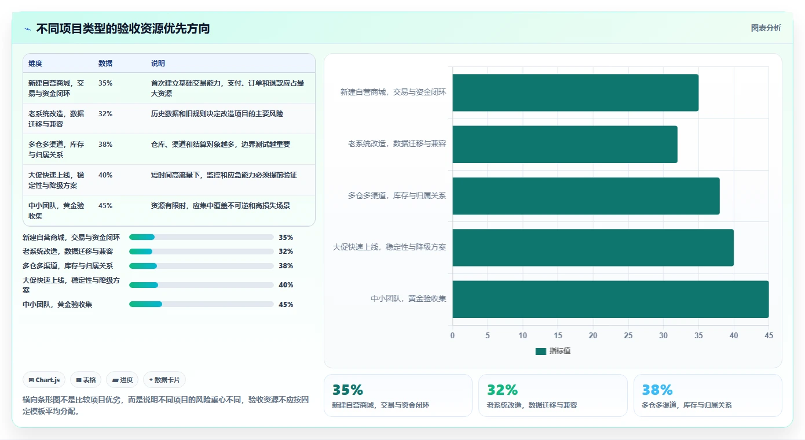Screen dimensions: 805x440
Task: Click the chart bar for 大促快速上线，稳定性与降级方案
Action: 593,247
